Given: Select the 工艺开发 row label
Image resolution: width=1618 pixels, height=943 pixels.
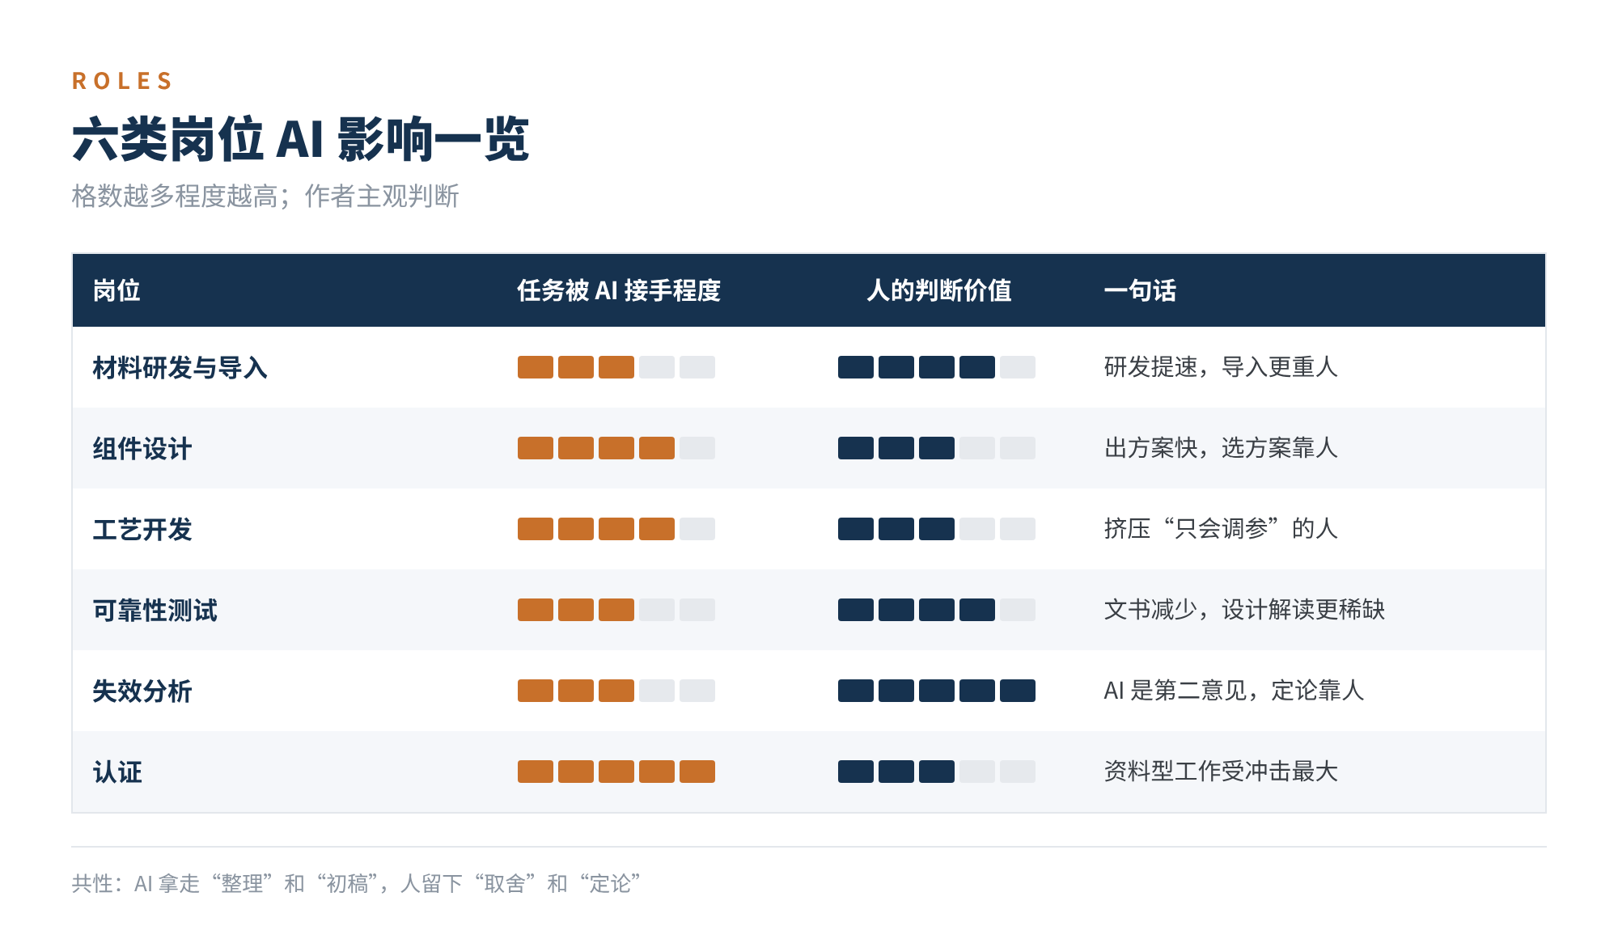Looking at the screenshot, I should (142, 529).
